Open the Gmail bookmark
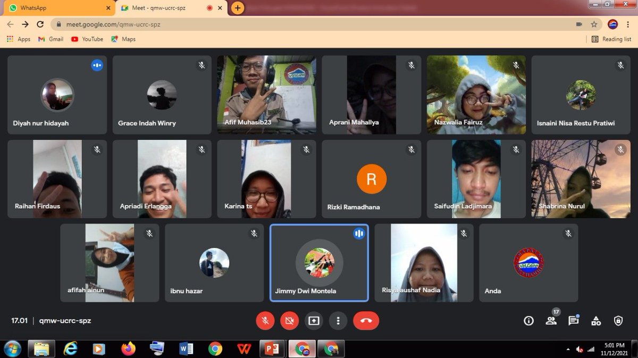This screenshot has height=358, width=638. [x=51, y=39]
